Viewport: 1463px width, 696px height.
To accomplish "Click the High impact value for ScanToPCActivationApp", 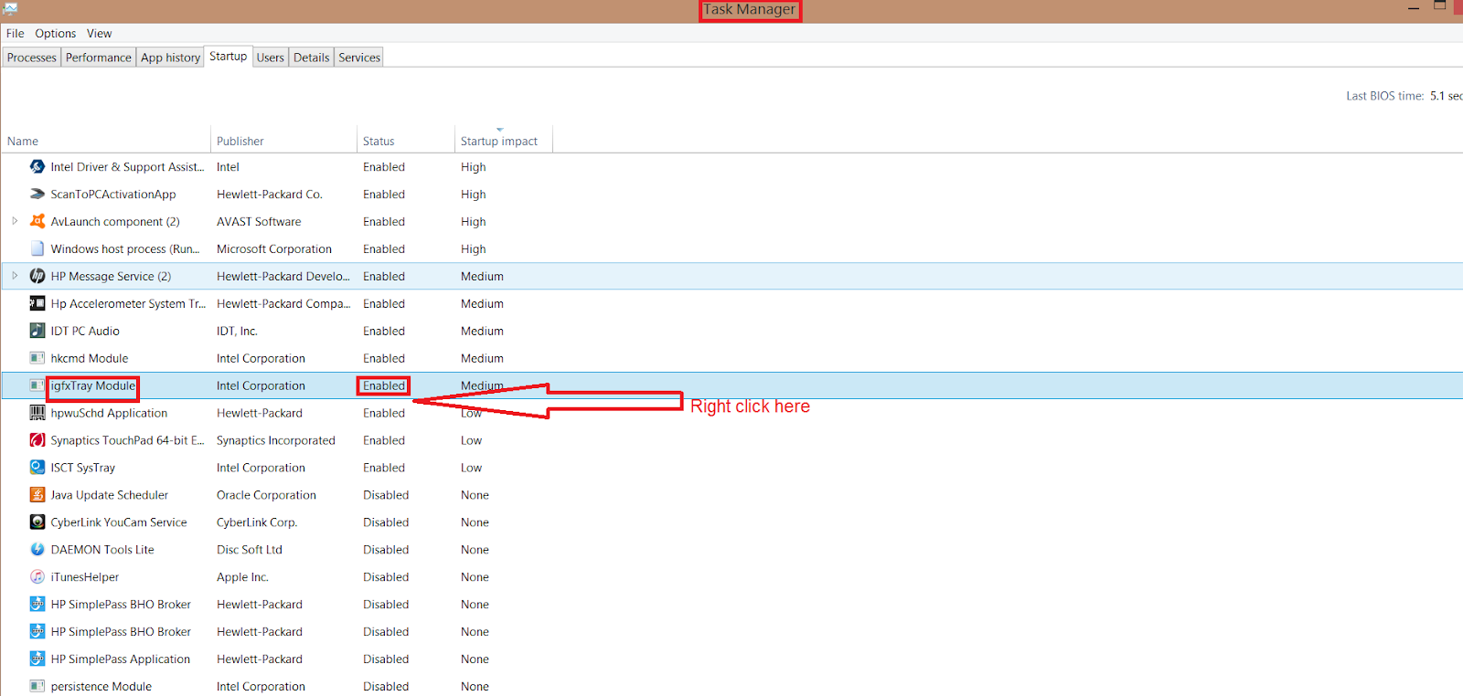I will [x=474, y=194].
